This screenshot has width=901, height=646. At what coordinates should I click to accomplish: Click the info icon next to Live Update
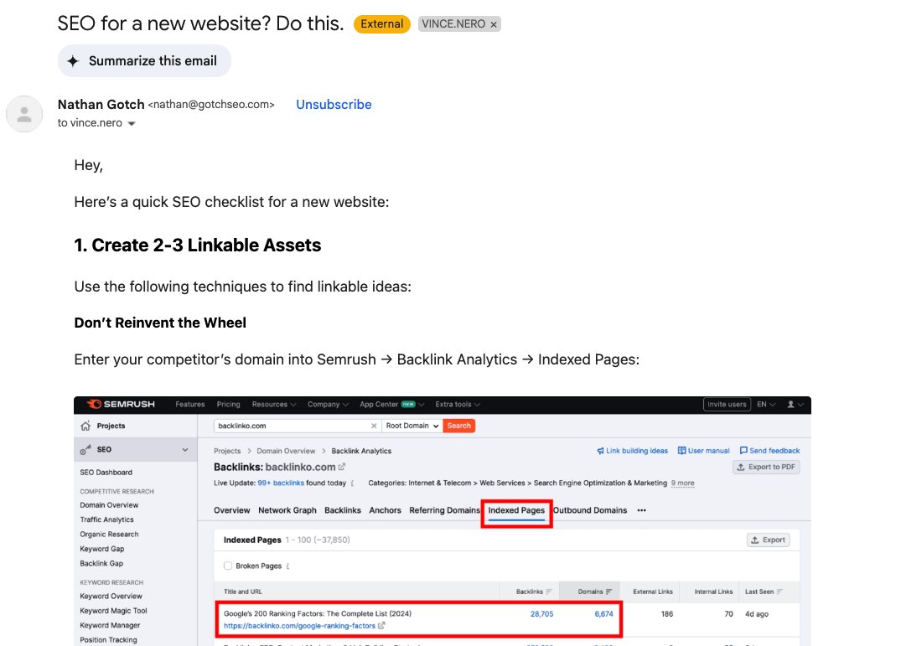(352, 483)
